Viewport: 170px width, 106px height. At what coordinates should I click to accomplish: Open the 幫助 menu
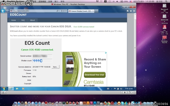click(62, 1)
